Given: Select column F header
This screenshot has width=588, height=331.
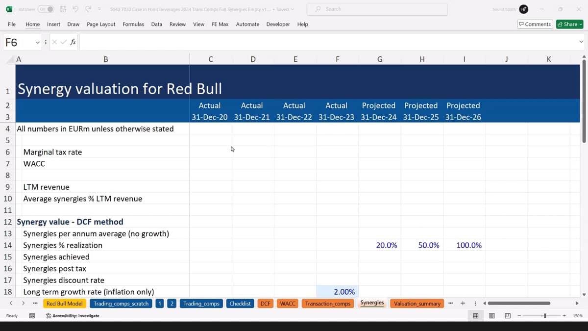Looking at the screenshot, I should (x=338, y=59).
